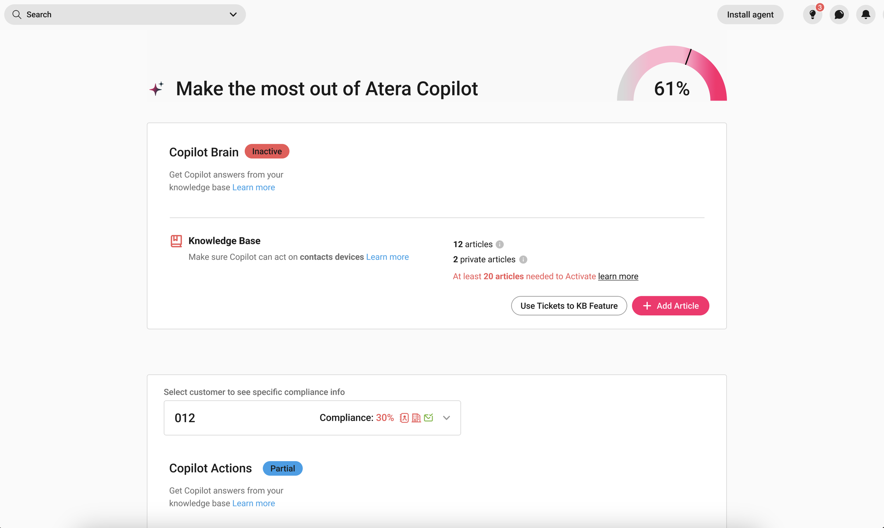Screen dimensions: 884x528
Task: Click the Inactive status badge
Action: pyautogui.click(x=267, y=151)
